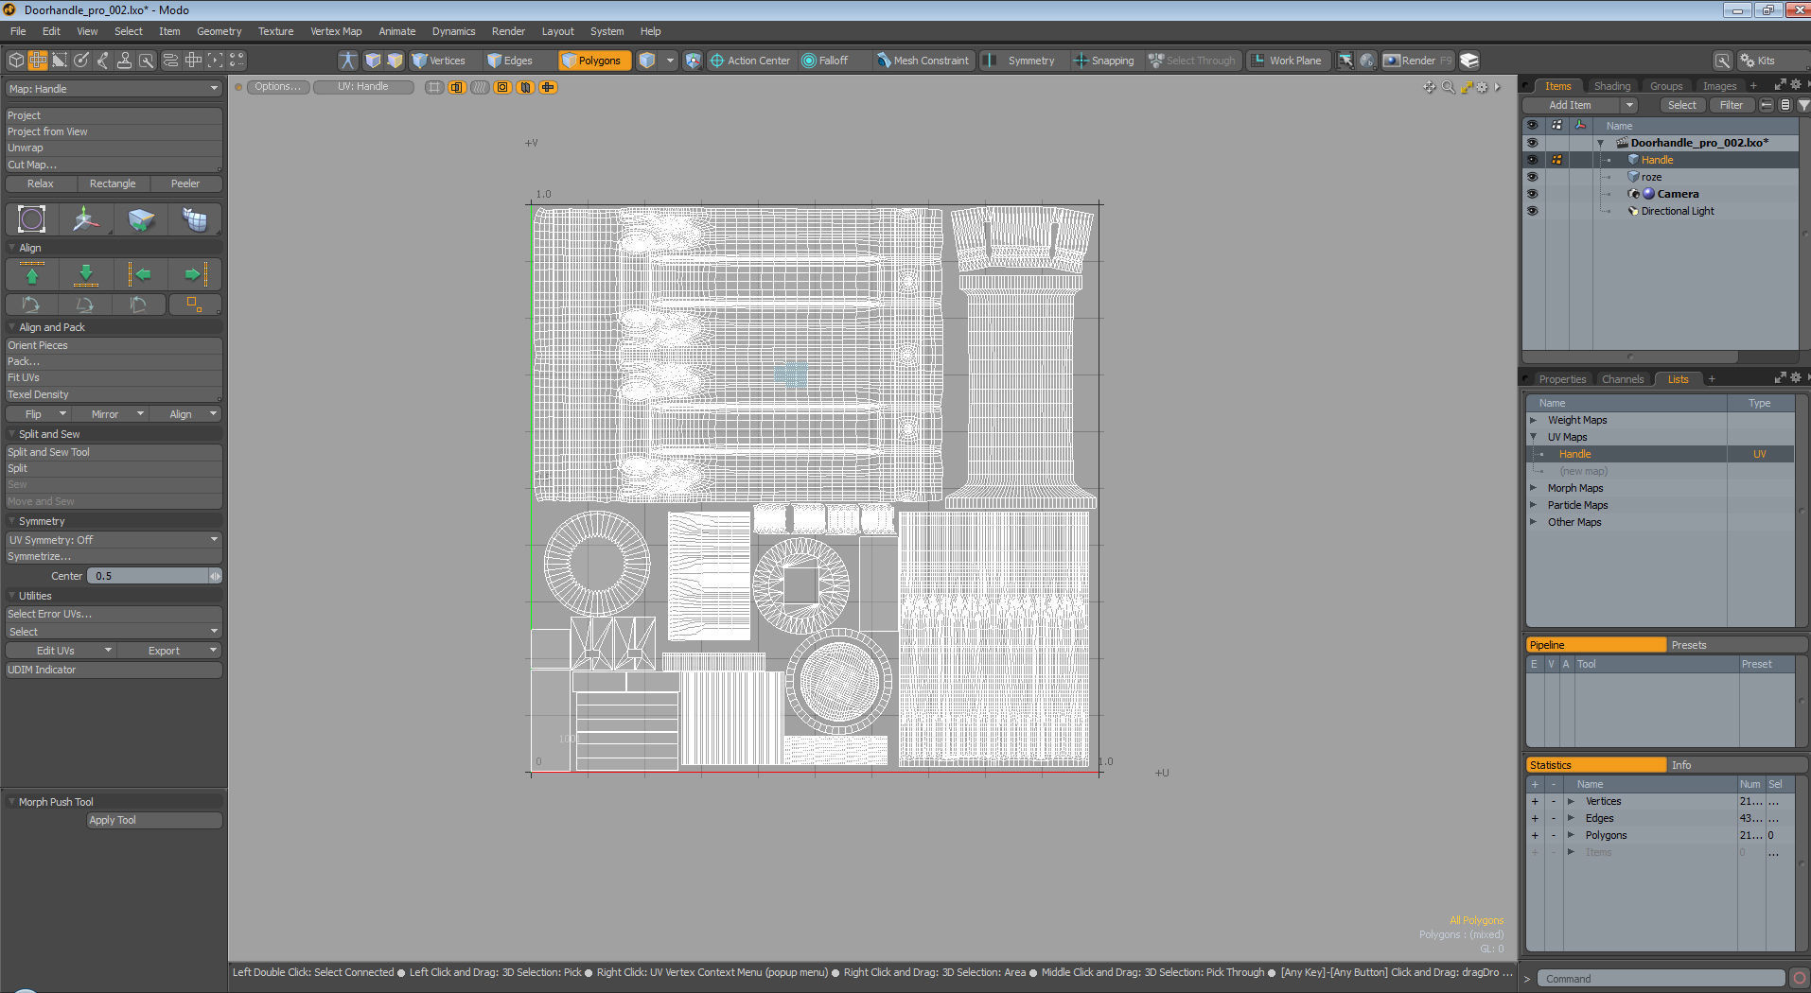Open the UV Symmetry: Off dropdown
The image size is (1811, 993).
pyautogui.click(x=114, y=540)
